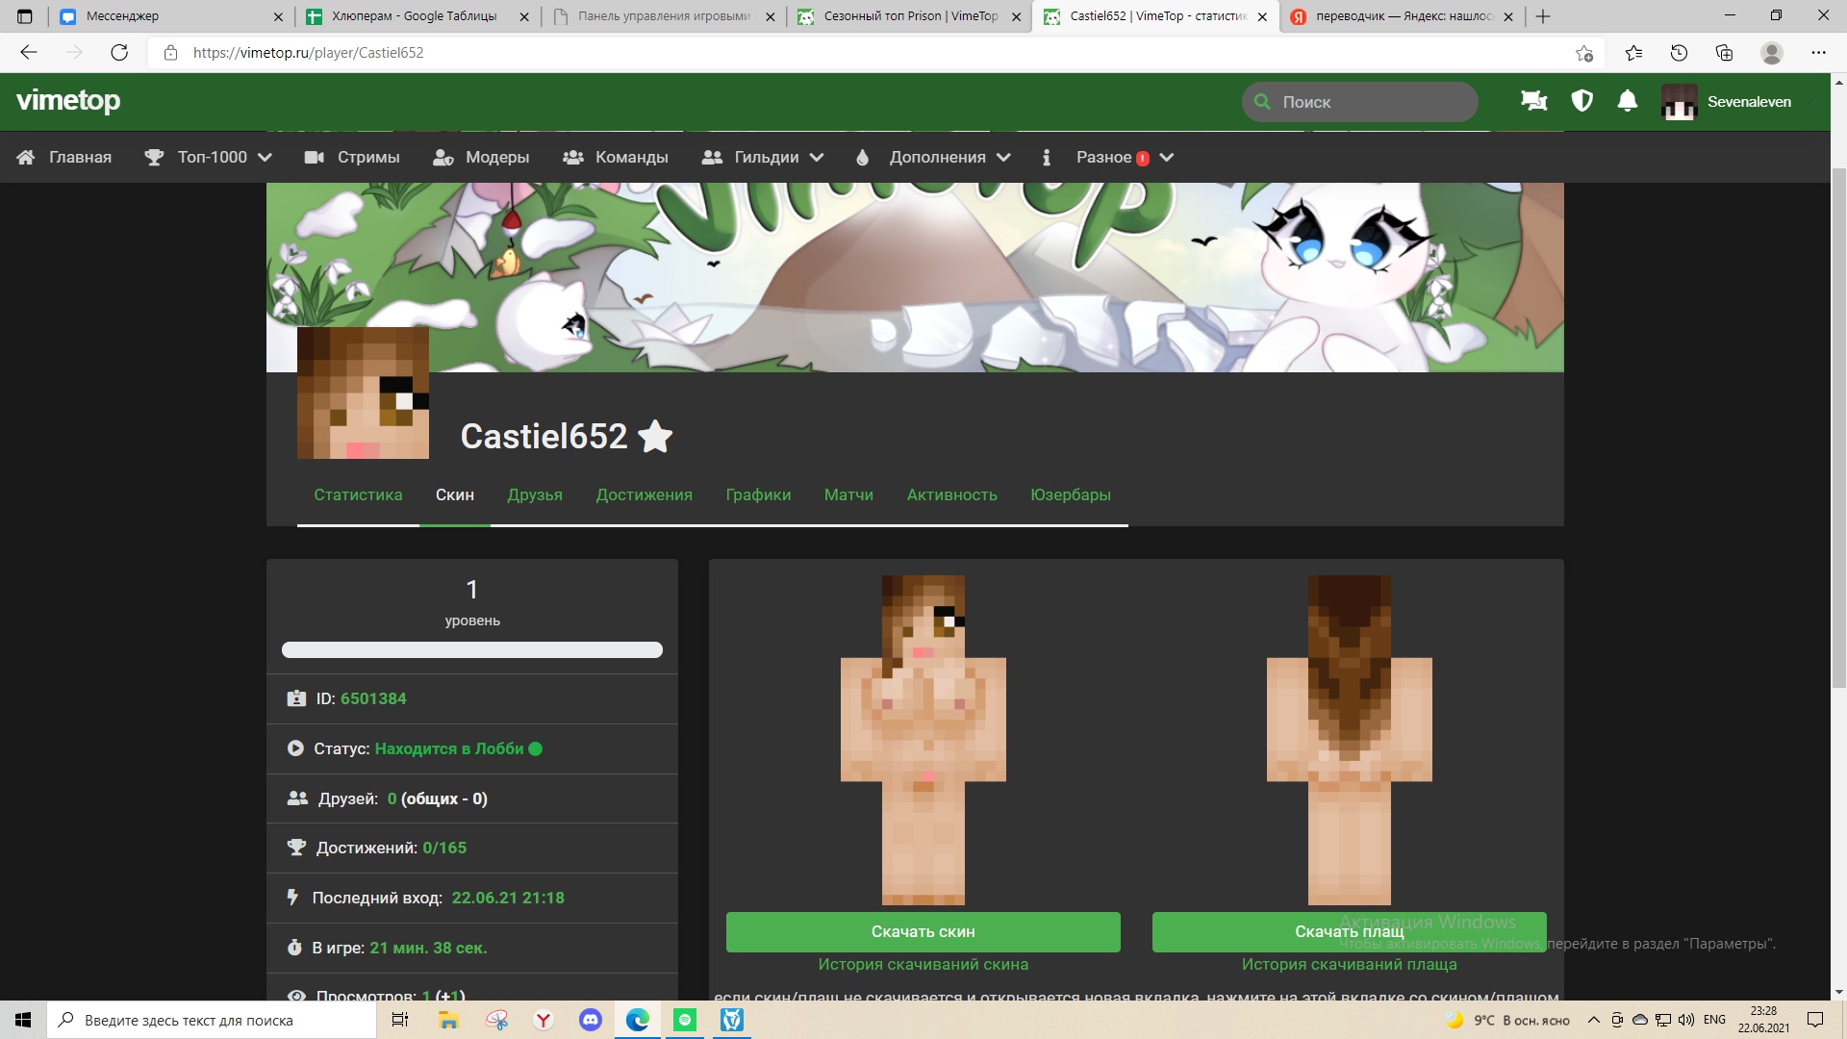1847x1039 pixels.
Task: Expand the Дополнения dropdown
Action: pos(933,157)
